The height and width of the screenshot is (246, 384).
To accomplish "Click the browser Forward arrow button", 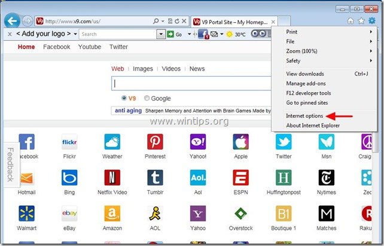I will coord(27,21).
